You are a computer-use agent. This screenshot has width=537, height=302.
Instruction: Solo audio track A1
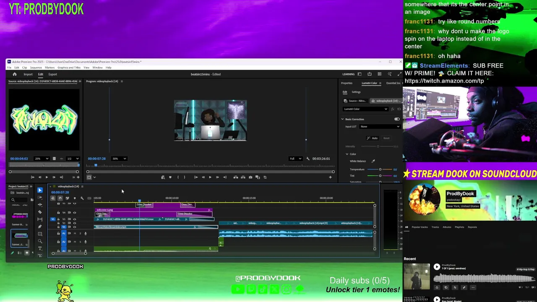pyautogui.click(x=80, y=233)
